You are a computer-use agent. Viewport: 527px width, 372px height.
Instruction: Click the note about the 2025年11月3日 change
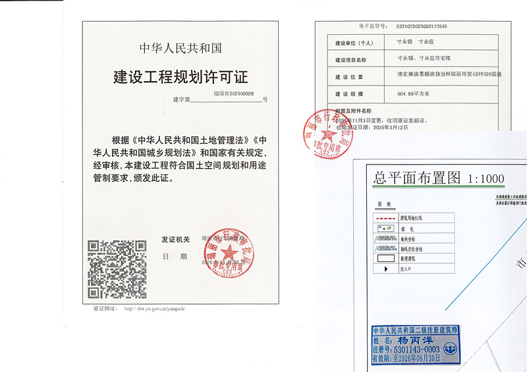point(382,120)
